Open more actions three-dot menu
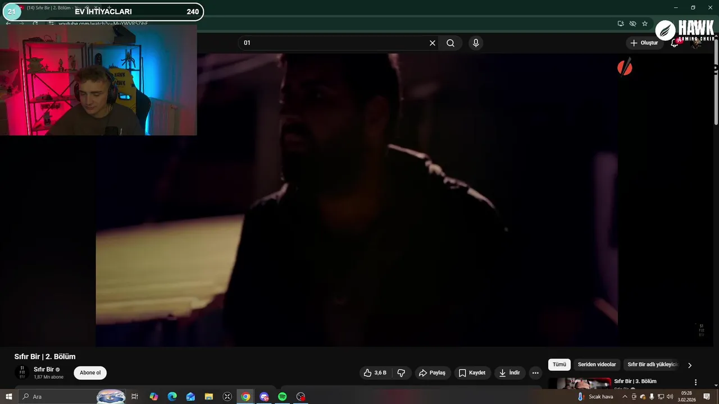 tap(535, 373)
